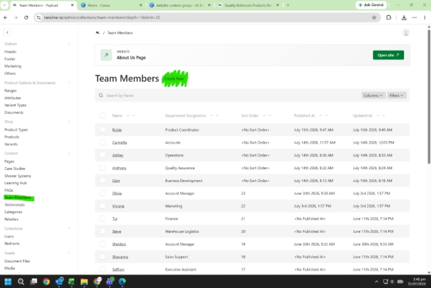
Task: Open the user account avatar icon
Action: (405, 32)
